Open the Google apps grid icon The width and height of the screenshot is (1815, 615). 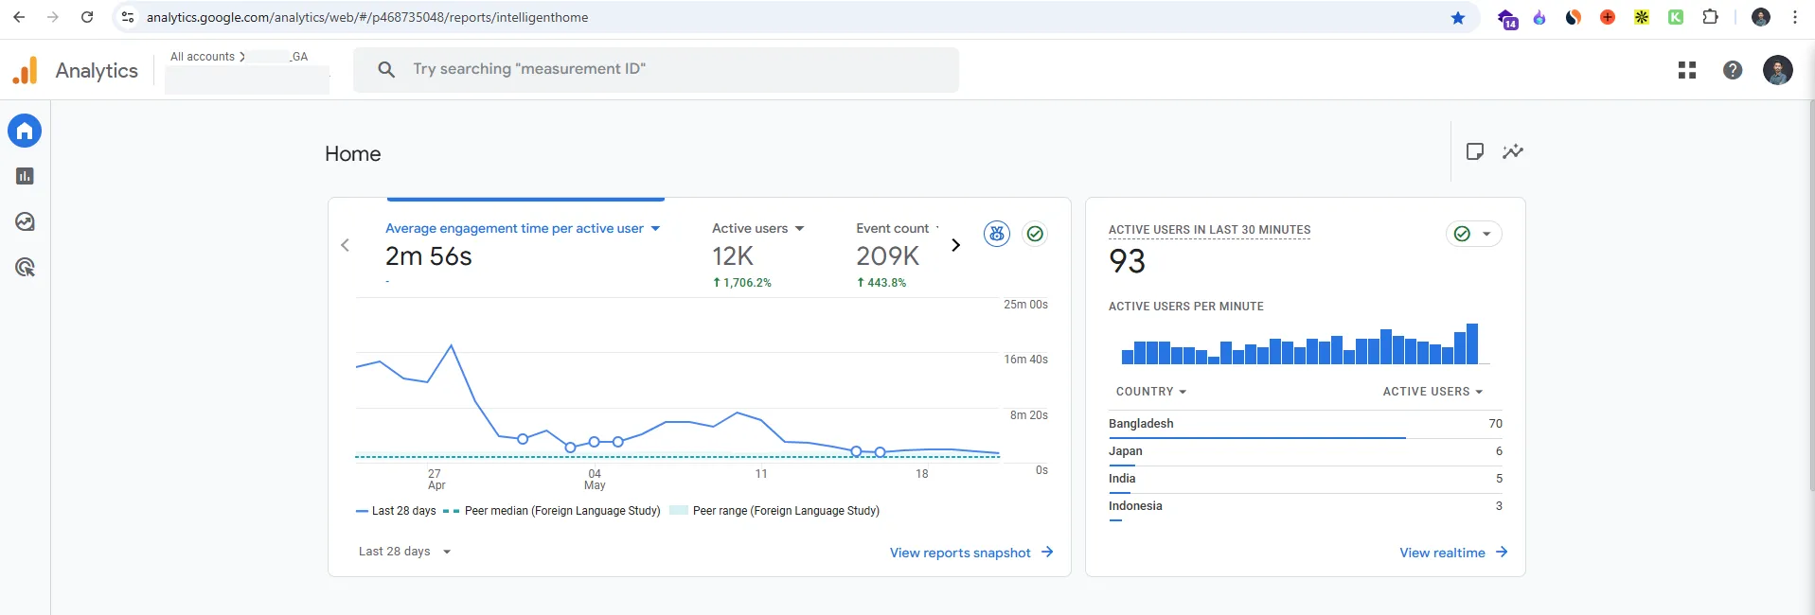1686,70
